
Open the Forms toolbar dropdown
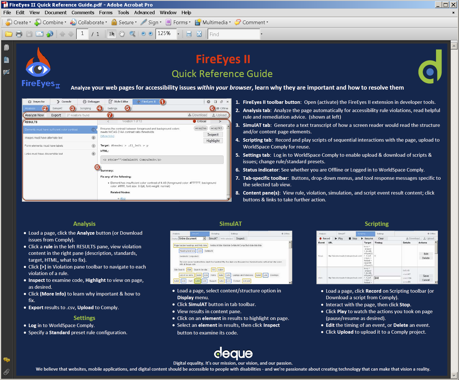pyautogui.click(x=178, y=22)
